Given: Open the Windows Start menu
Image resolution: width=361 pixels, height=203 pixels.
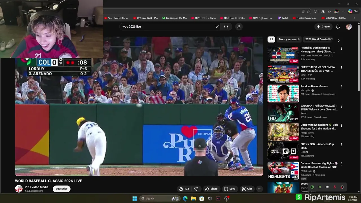Looking at the screenshot, I should [x=135, y=198].
